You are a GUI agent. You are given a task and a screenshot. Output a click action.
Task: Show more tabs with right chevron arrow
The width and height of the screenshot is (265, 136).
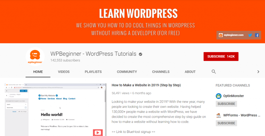[258, 72]
